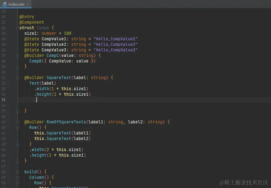Image resolution: width=271 pixels, height=188 pixels.
Task: Click the string "Hello,CompValue1"
Action: tap(115, 39)
